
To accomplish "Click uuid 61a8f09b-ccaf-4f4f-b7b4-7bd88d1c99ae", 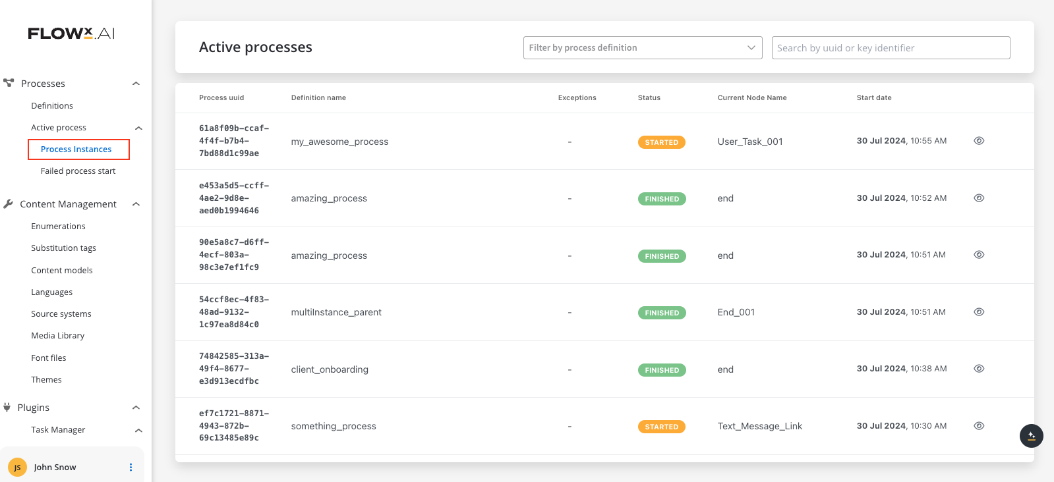I will tap(234, 141).
